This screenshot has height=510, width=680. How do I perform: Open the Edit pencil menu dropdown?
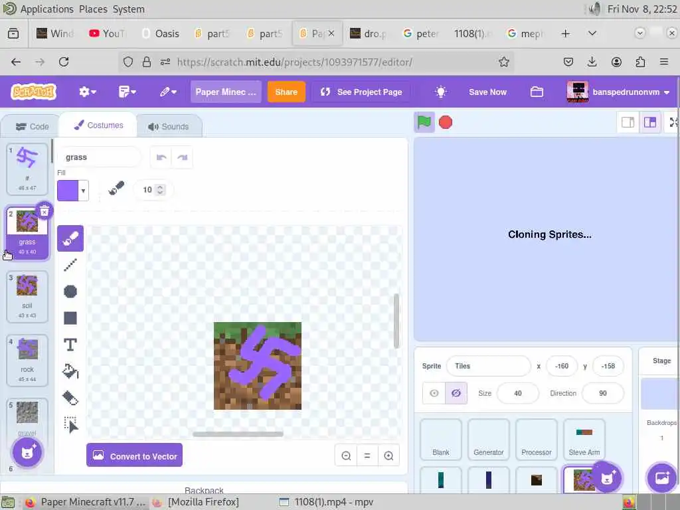[168, 92]
